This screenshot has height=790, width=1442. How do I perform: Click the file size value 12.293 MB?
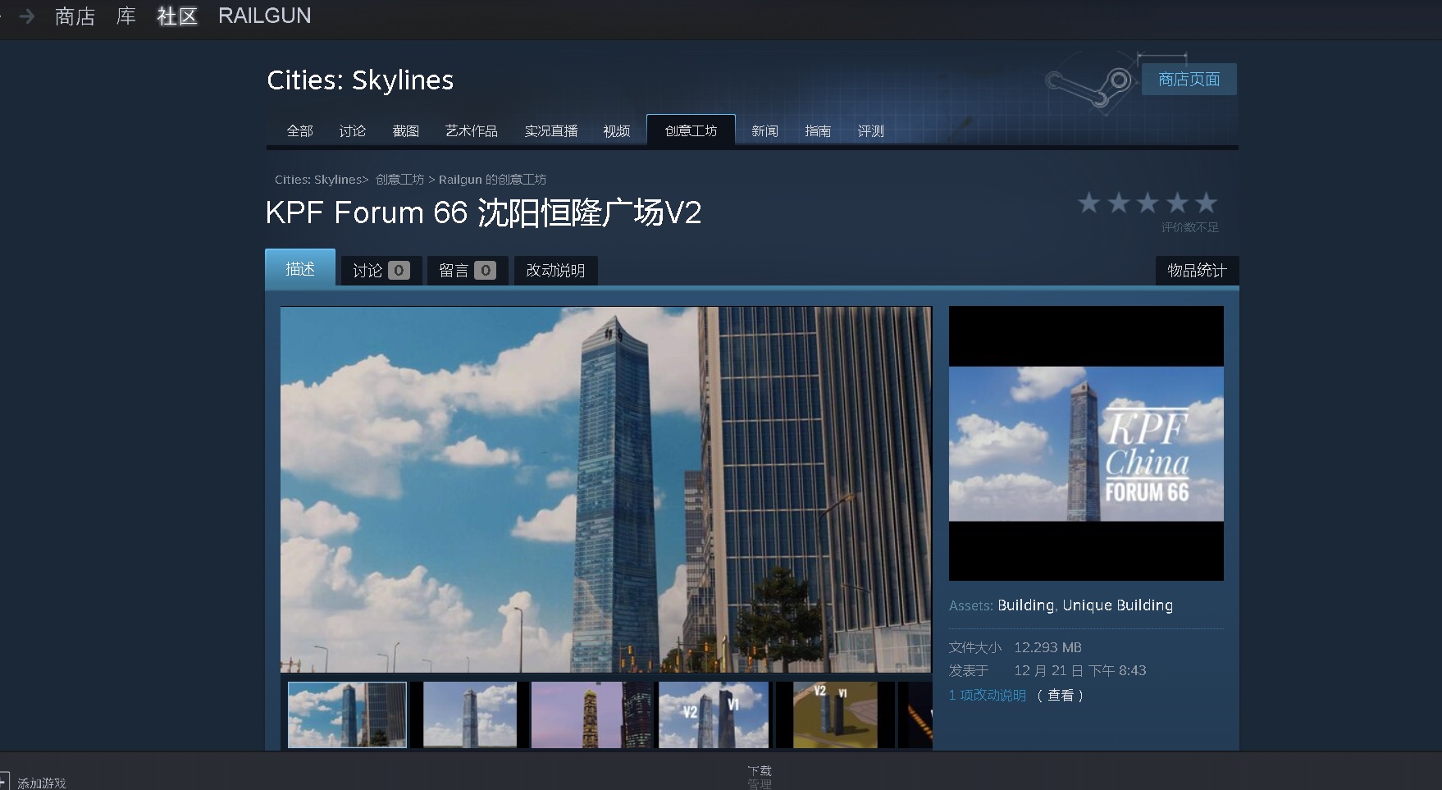1047,647
